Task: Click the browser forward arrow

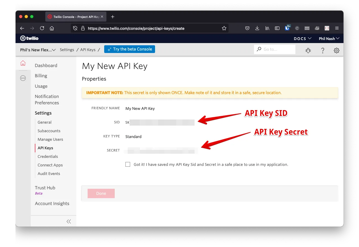Action: [32, 28]
